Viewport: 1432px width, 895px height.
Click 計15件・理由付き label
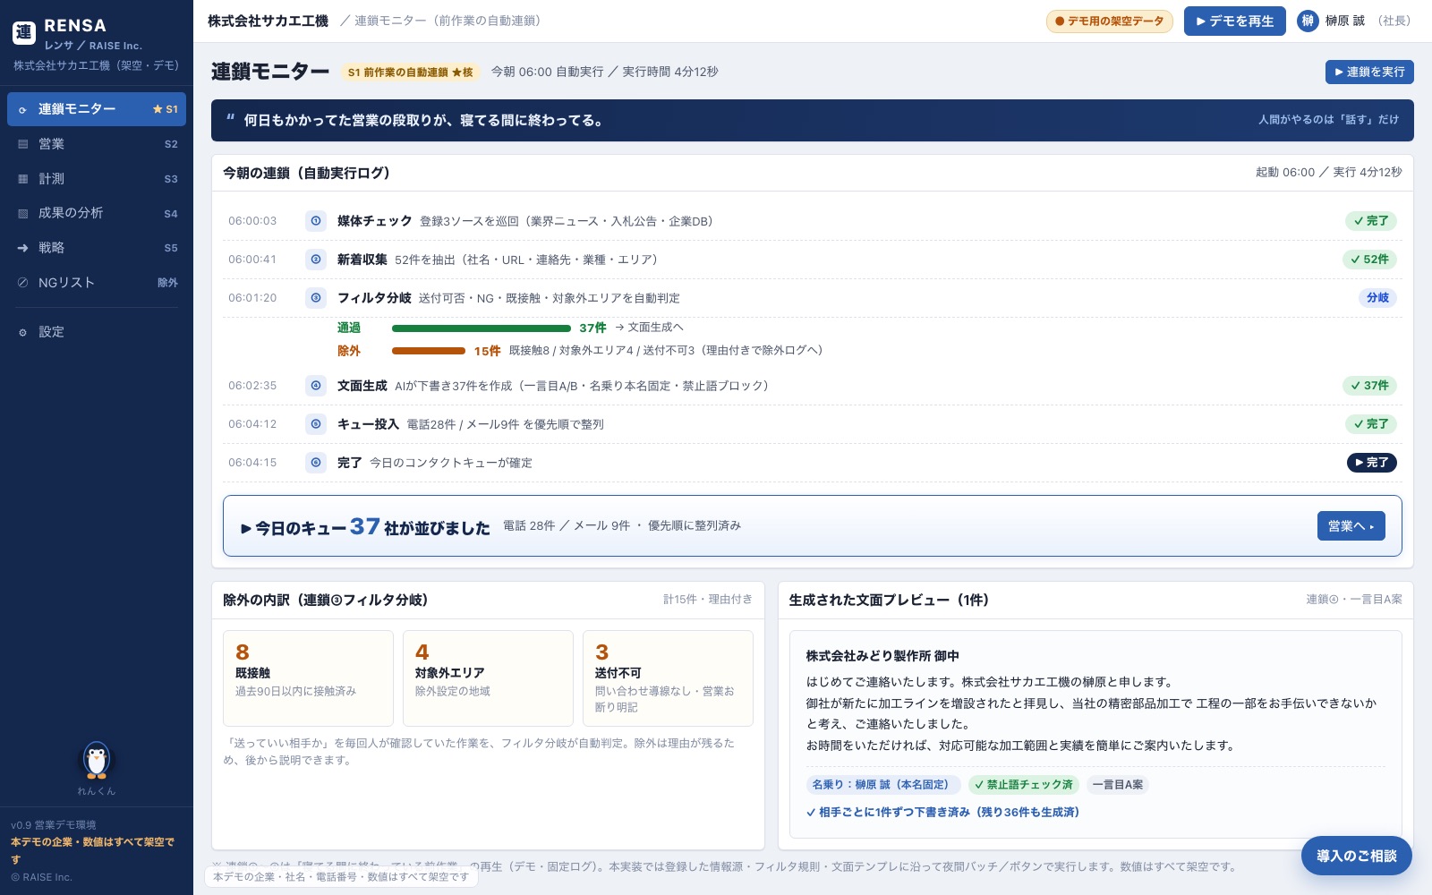(708, 600)
